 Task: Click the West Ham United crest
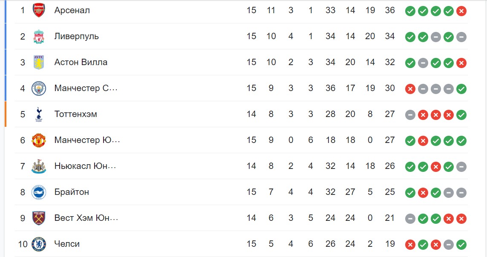click(39, 218)
